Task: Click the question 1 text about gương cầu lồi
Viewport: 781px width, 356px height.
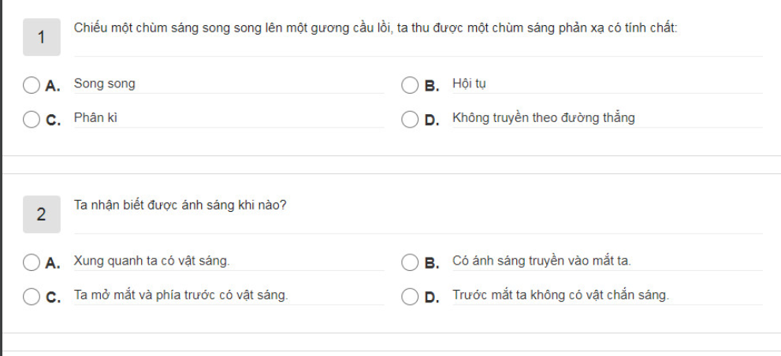Action: pos(375,28)
